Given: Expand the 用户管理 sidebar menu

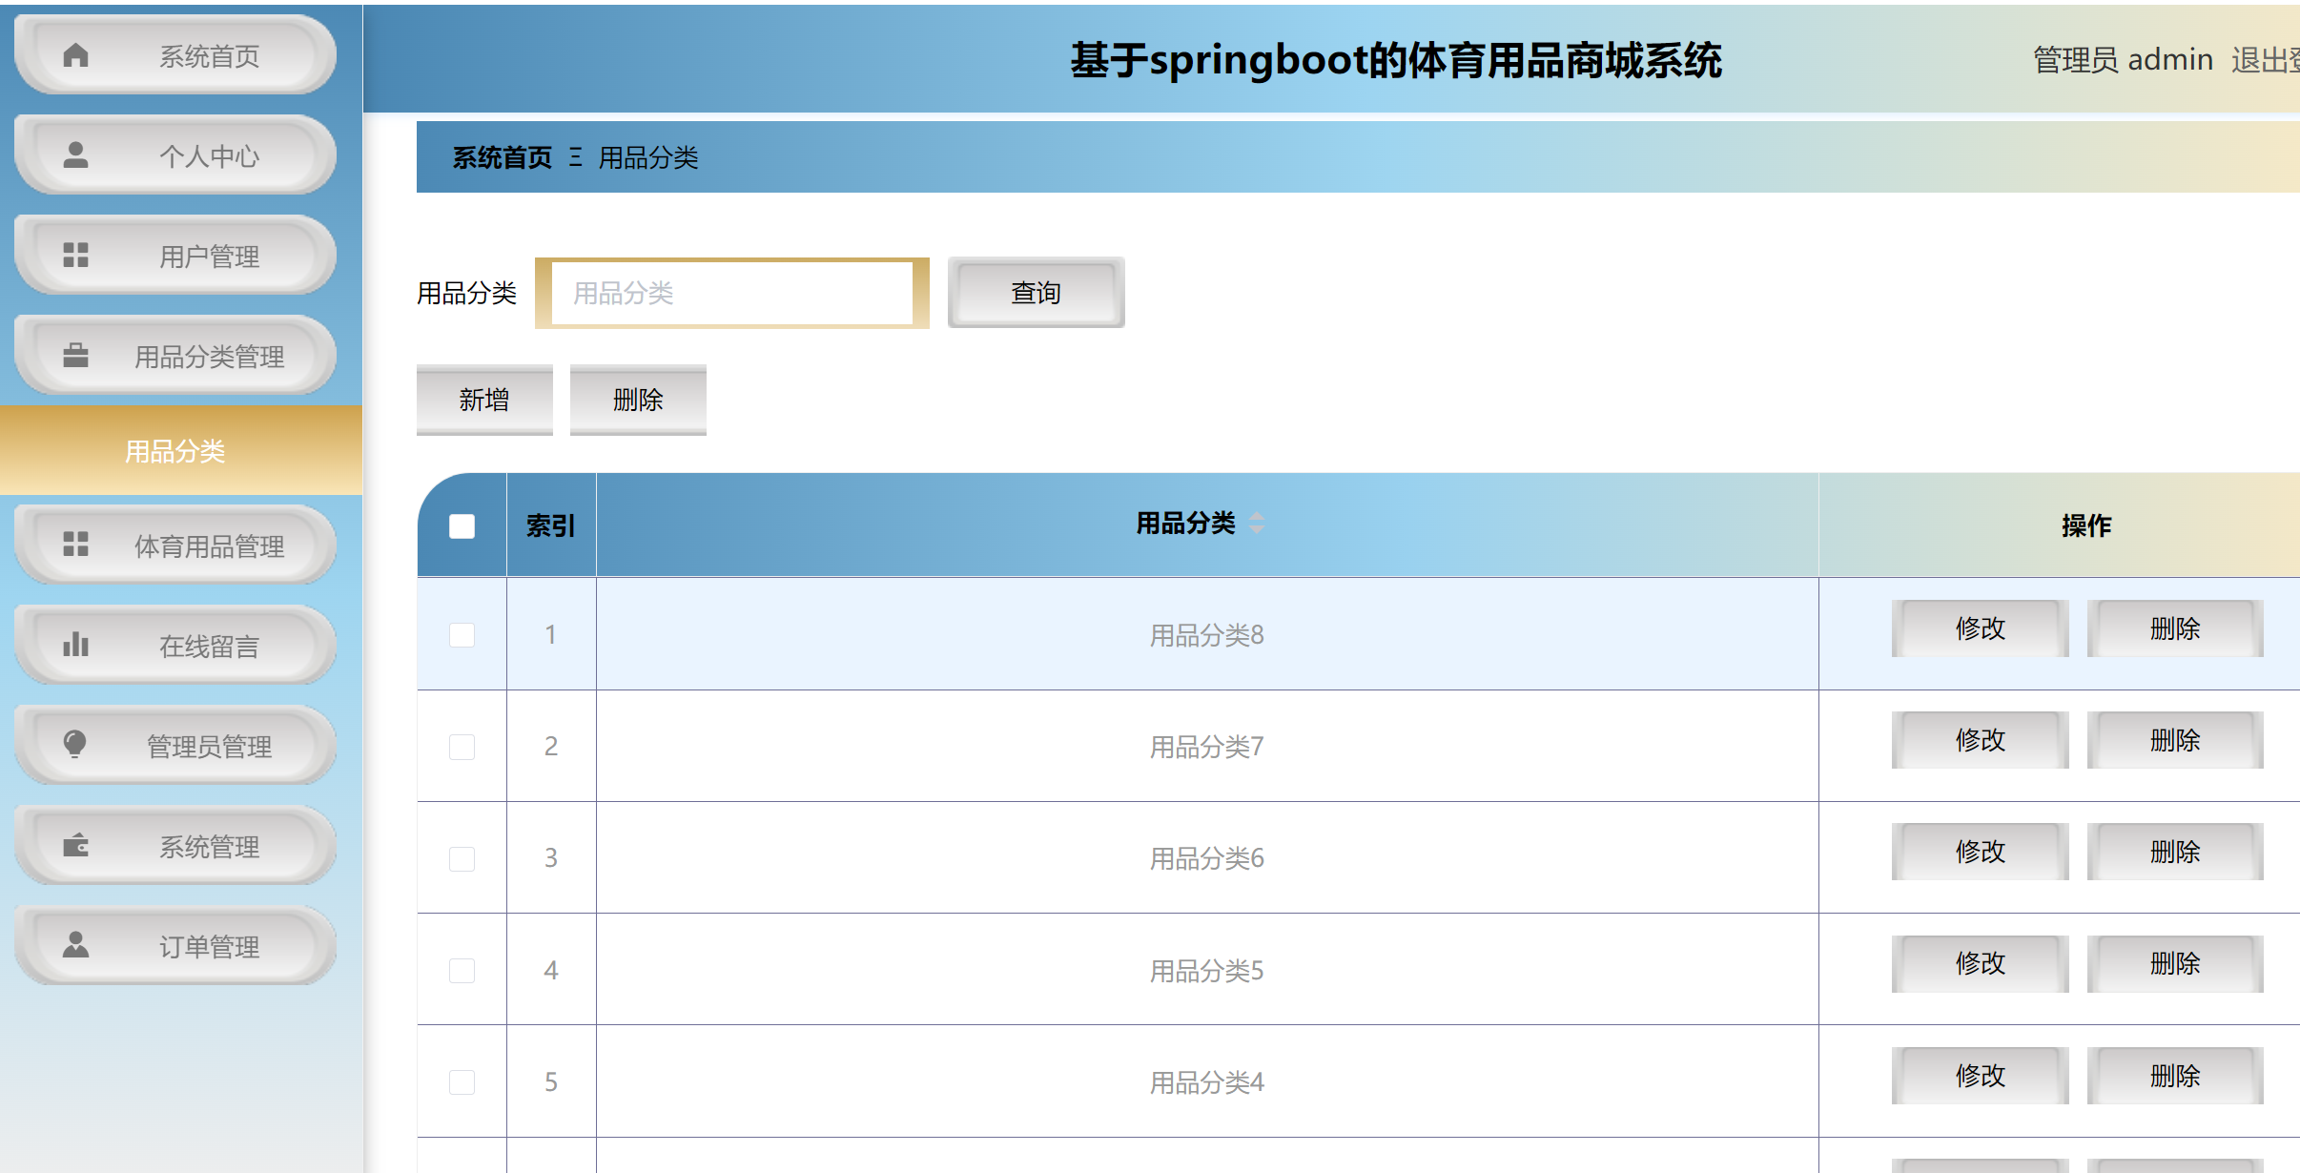Looking at the screenshot, I should coord(175,256).
